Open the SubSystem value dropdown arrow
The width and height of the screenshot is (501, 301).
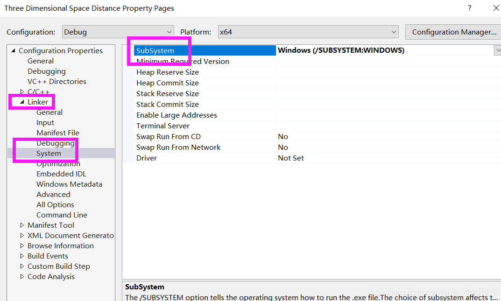pyautogui.click(x=497, y=50)
